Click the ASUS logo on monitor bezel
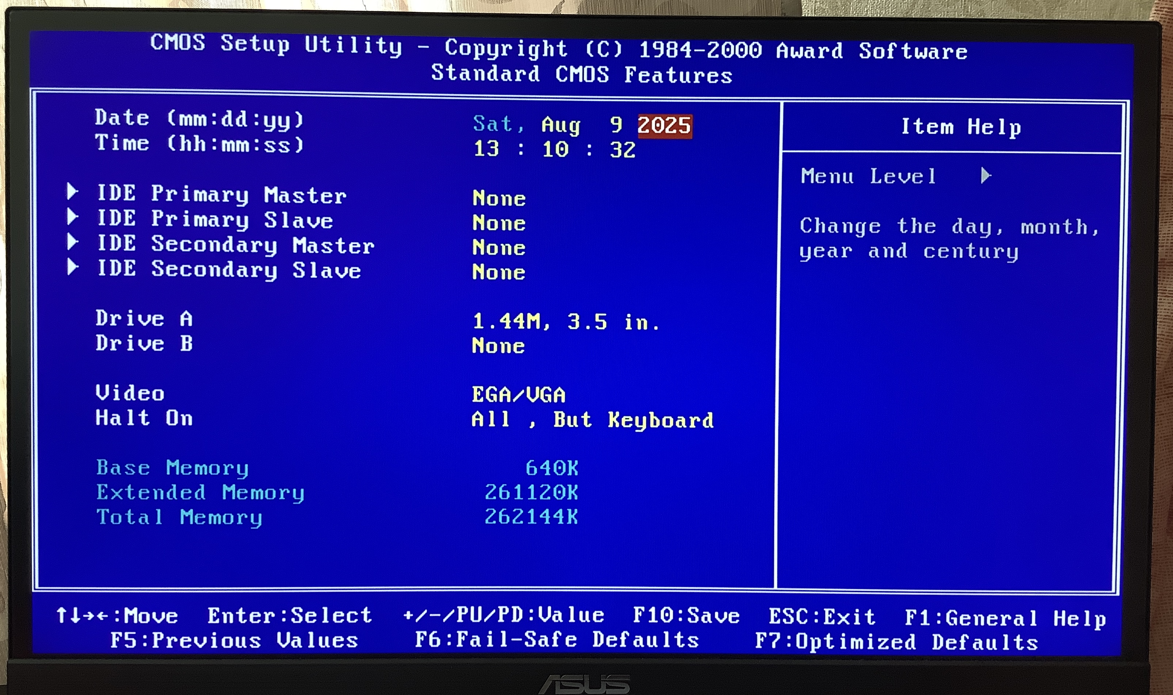Viewport: 1173px width, 695px height. tap(584, 685)
